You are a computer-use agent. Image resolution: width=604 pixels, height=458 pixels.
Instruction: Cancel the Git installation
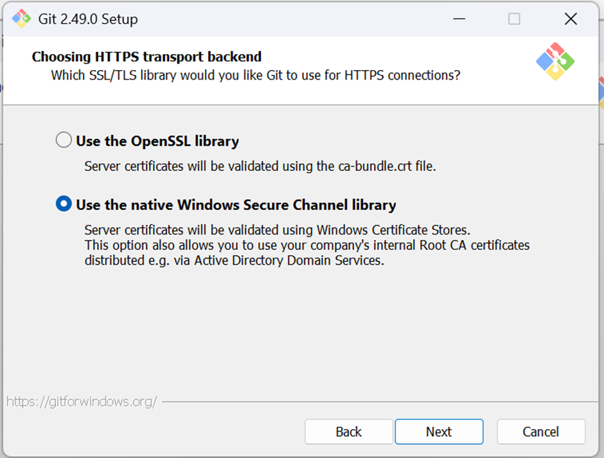click(541, 432)
